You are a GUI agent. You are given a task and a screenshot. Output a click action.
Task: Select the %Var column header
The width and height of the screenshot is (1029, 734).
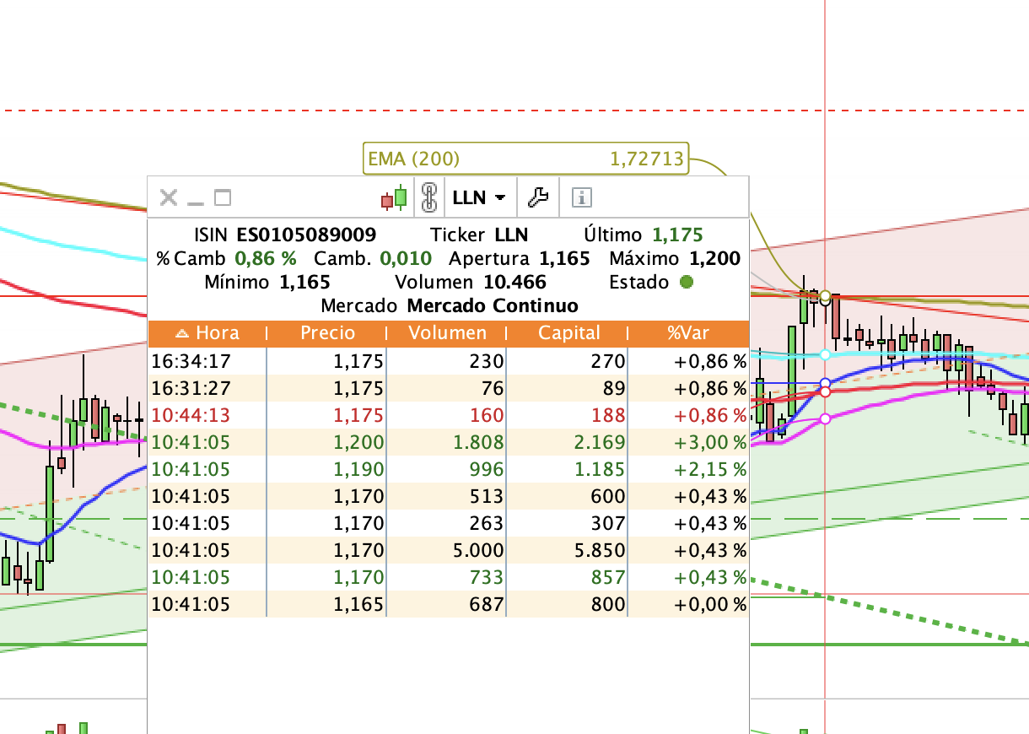coord(689,332)
